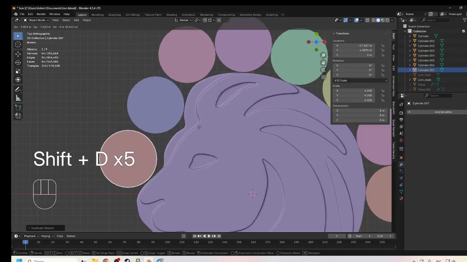Open the sidebar View tab
The width and height of the screenshot is (467, 262).
[x=393, y=57]
